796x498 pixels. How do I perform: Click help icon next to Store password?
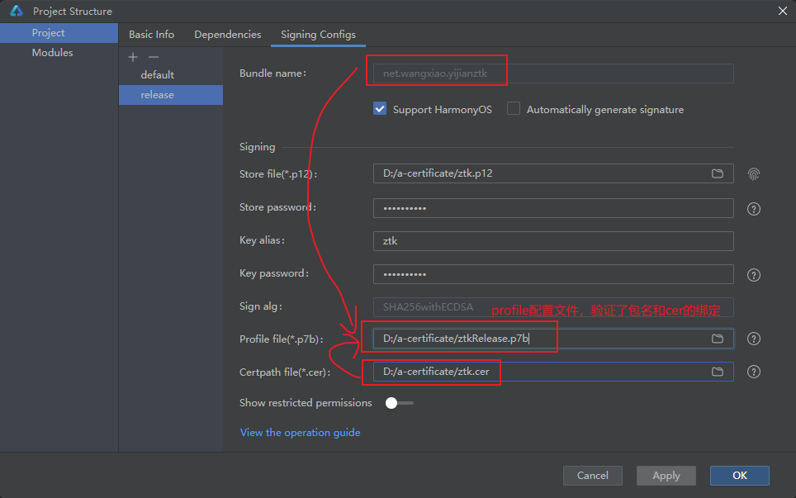point(753,209)
